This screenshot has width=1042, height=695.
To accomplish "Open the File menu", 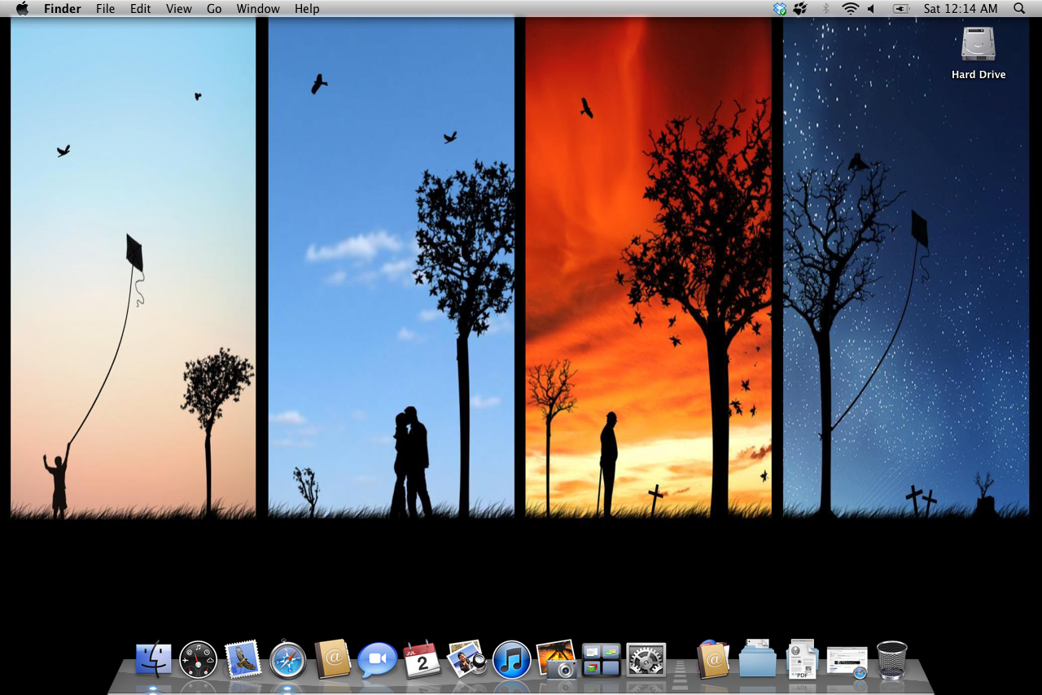I will pos(105,9).
